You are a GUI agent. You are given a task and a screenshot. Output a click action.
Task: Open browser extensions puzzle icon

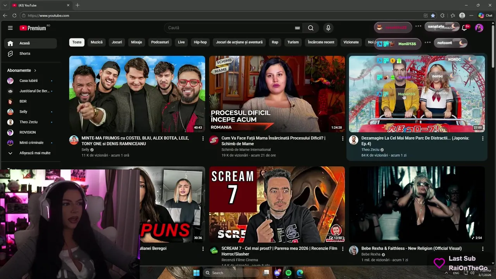click(443, 15)
